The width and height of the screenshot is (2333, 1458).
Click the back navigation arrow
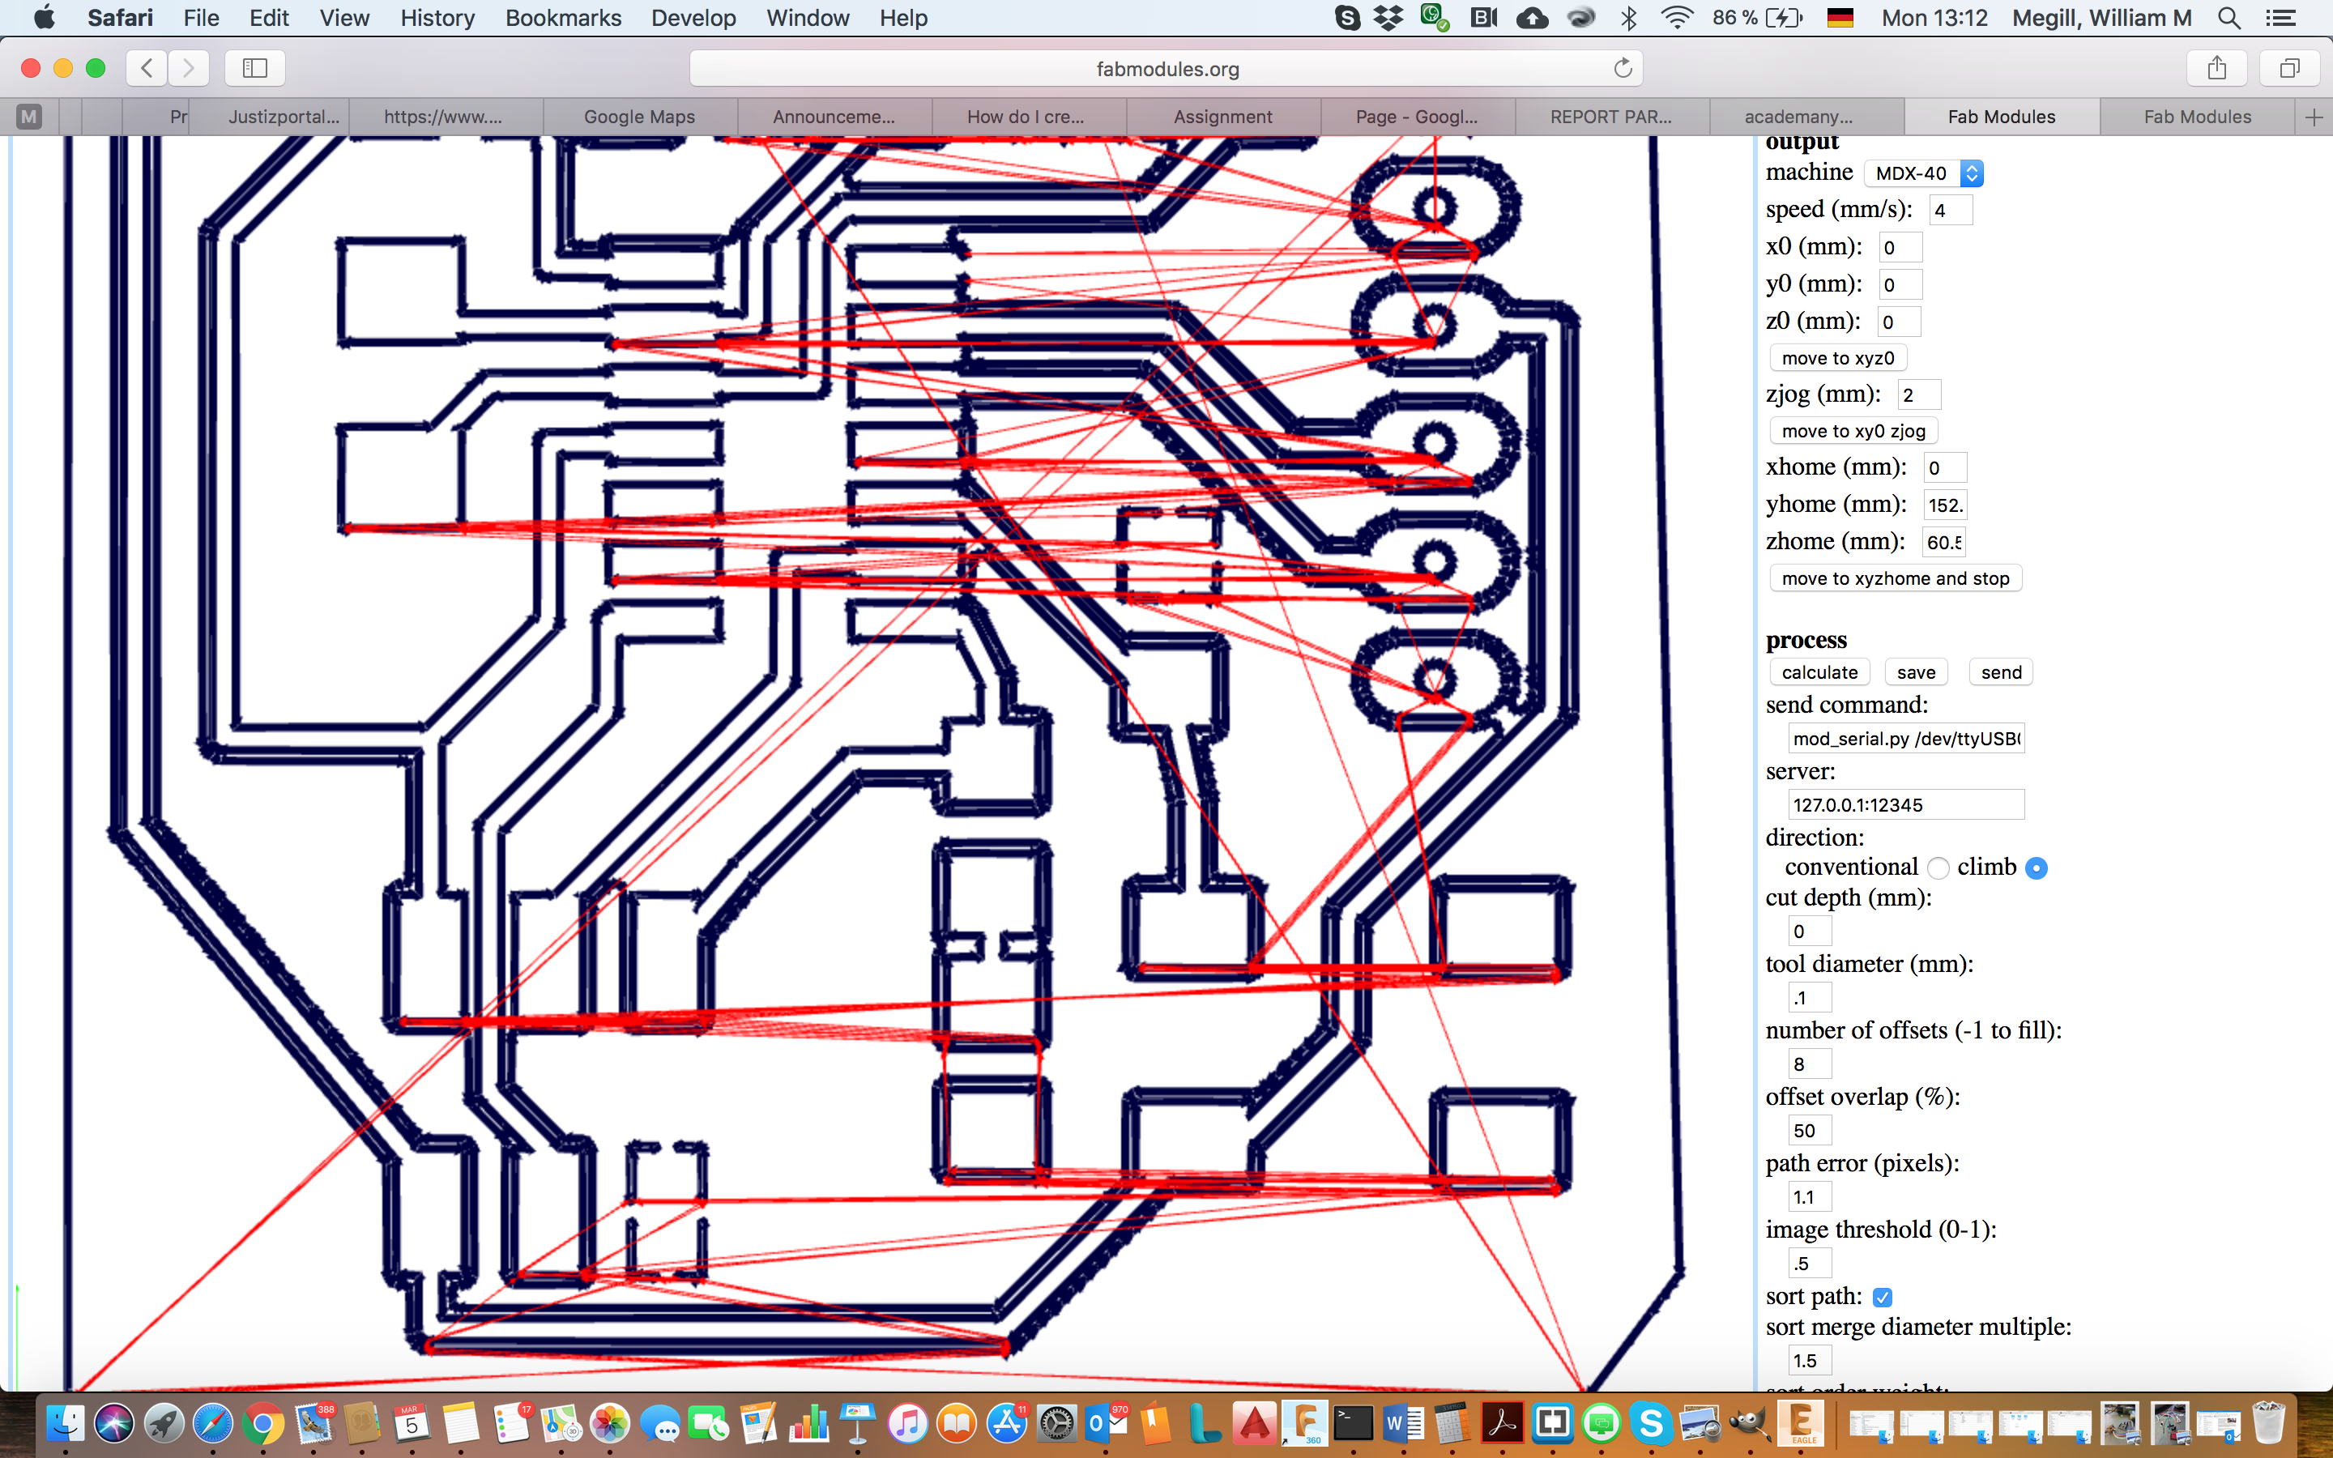147,67
